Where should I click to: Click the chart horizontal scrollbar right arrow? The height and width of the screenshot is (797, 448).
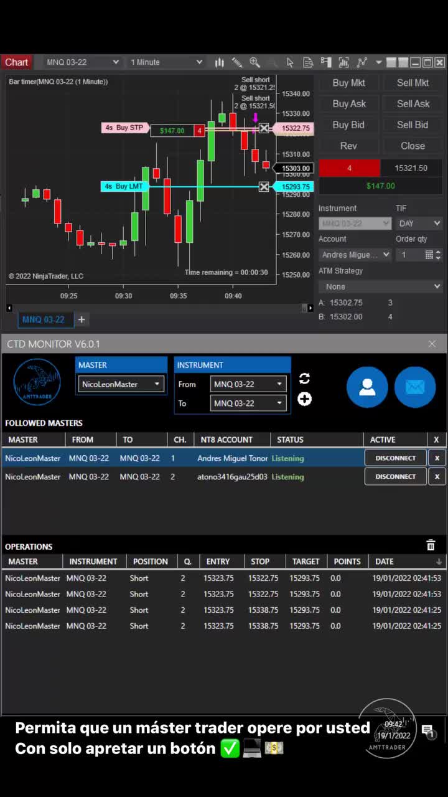(310, 308)
